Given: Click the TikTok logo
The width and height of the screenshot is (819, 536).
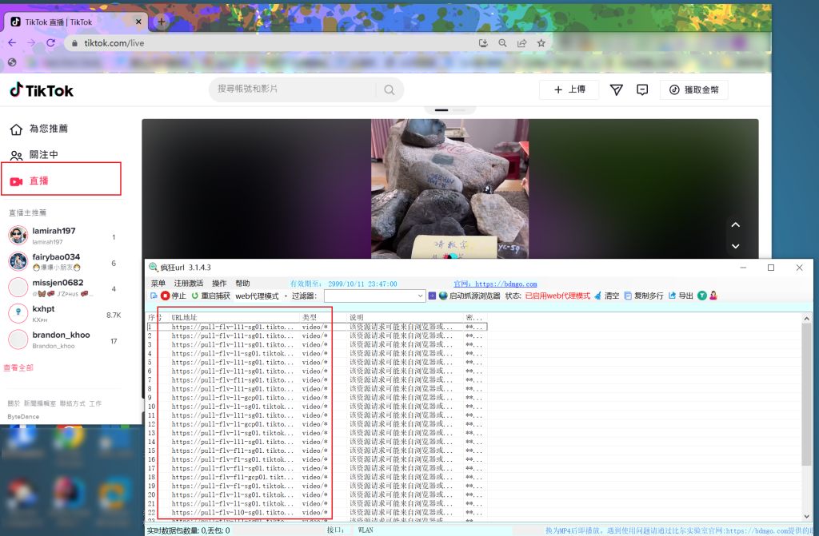Looking at the screenshot, I should click(42, 90).
